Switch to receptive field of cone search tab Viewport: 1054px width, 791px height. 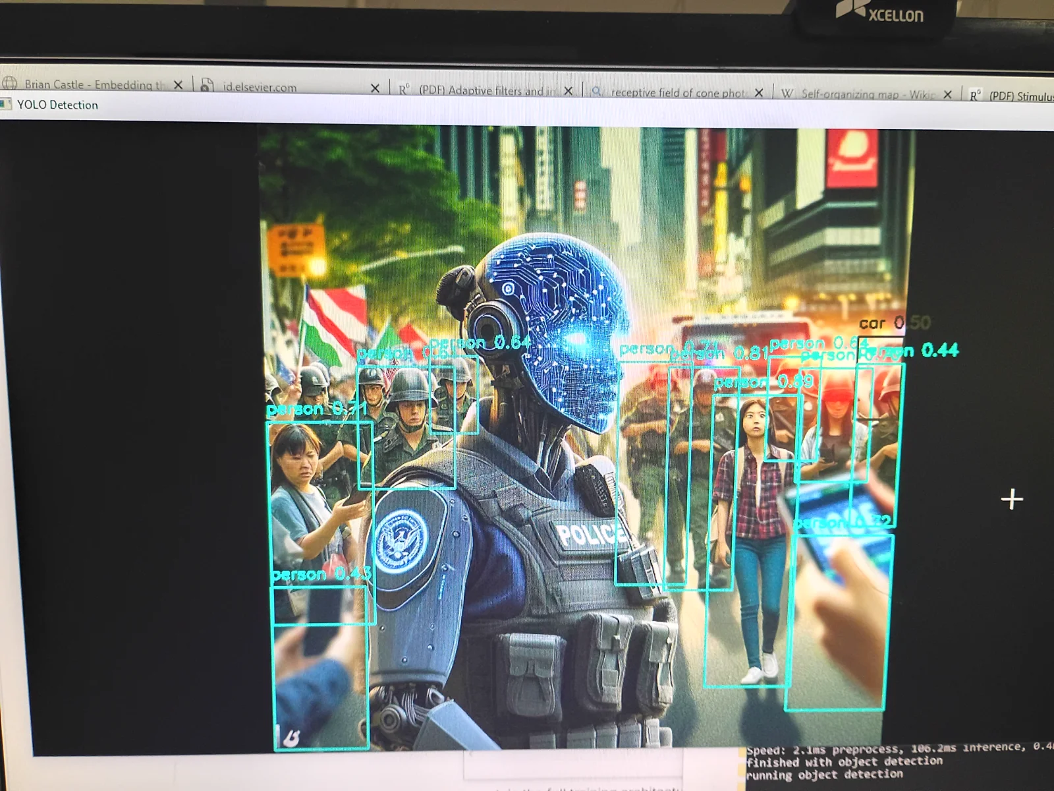[677, 93]
